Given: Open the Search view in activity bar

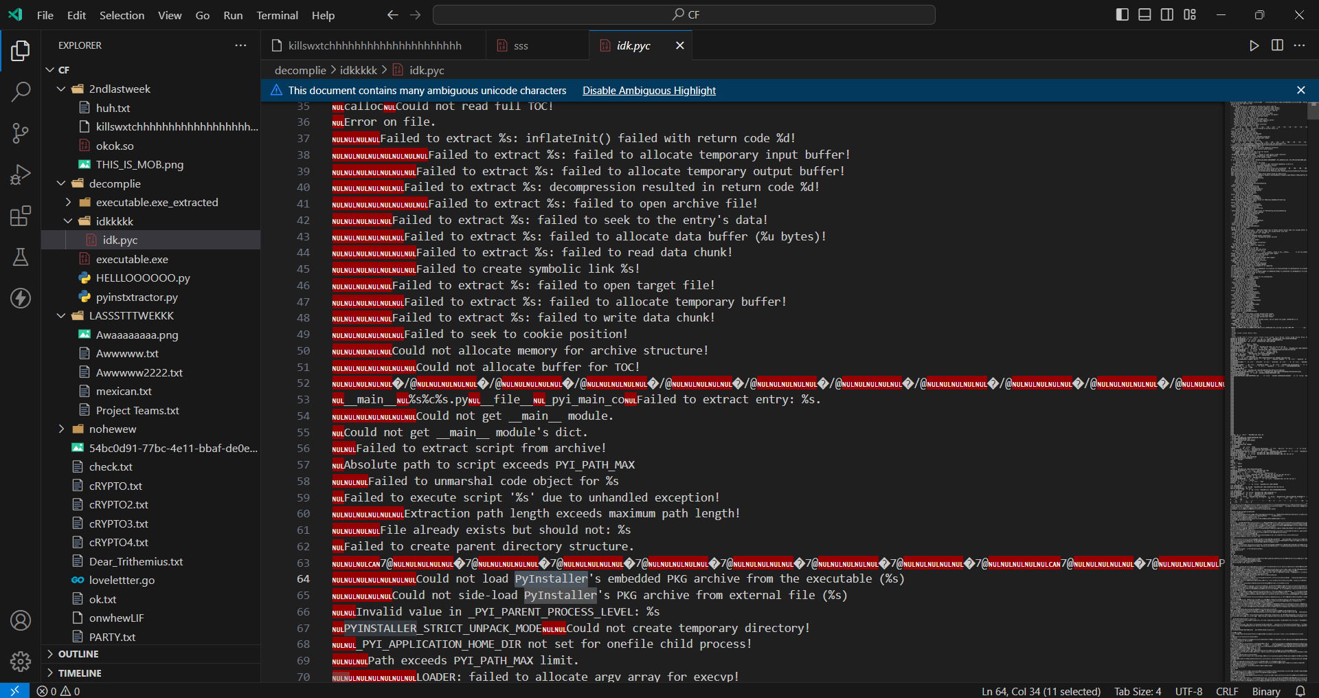Looking at the screenshot, I should click(21, 91).
